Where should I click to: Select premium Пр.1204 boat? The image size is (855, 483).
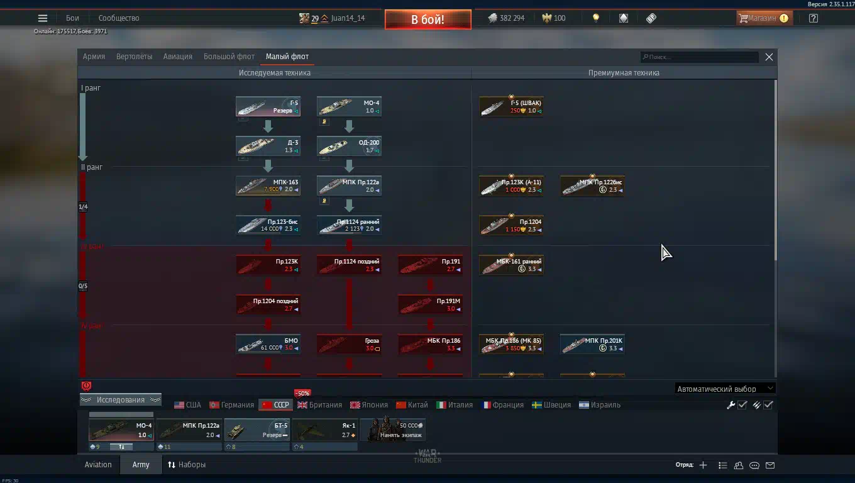pyautogui.click(x=511, y=225)
